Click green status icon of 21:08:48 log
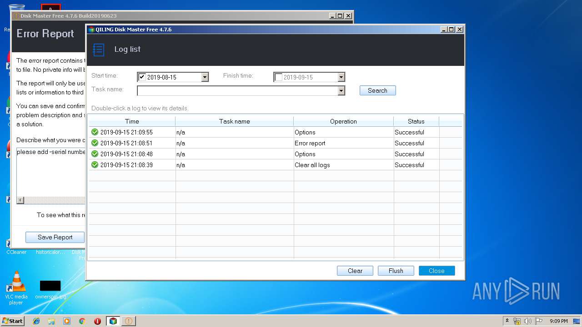This screenshot has height=327, width=582. [95, 154]
